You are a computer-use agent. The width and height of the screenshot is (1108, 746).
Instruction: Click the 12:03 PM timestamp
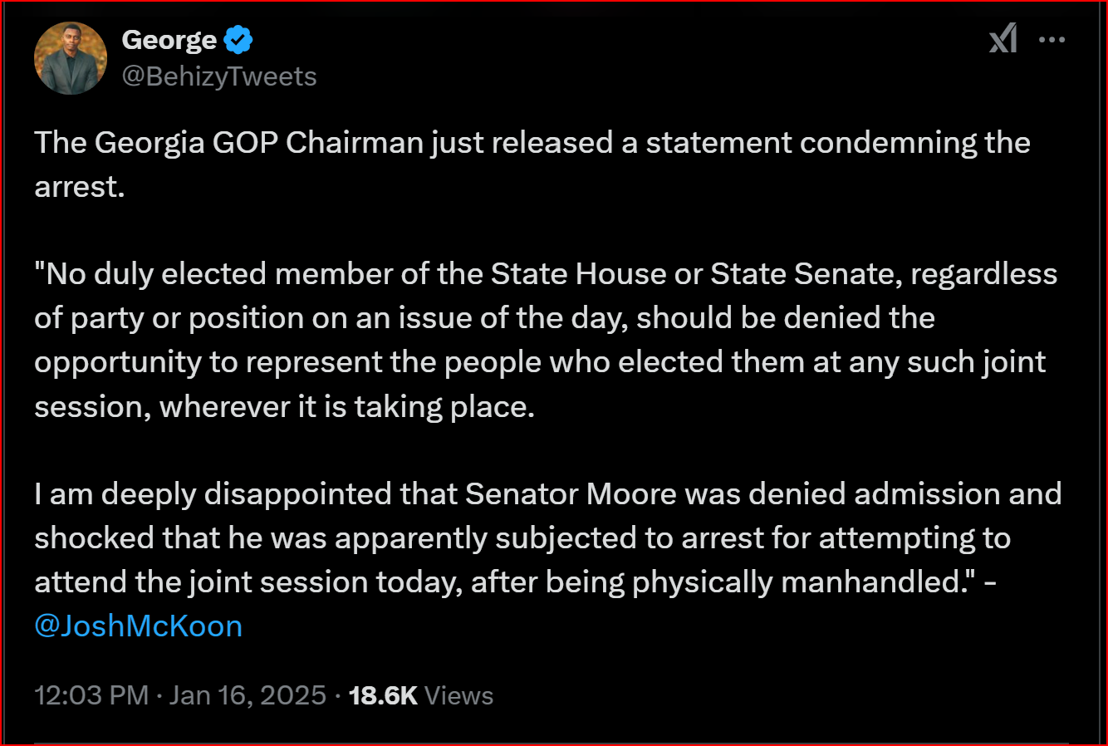pyautogui.click(x=91, y=695)
